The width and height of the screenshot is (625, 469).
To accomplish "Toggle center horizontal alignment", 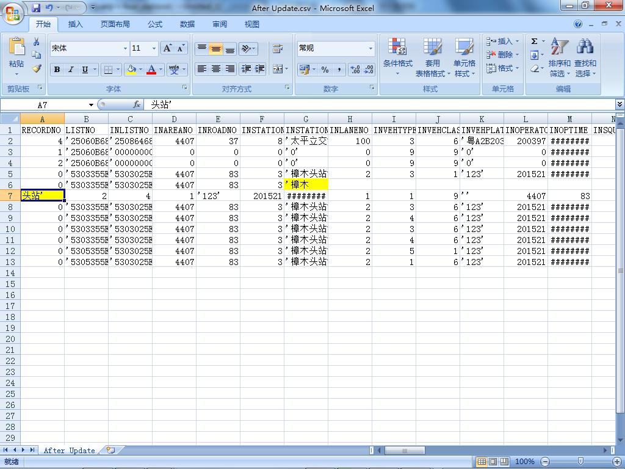I will (215, 69).
